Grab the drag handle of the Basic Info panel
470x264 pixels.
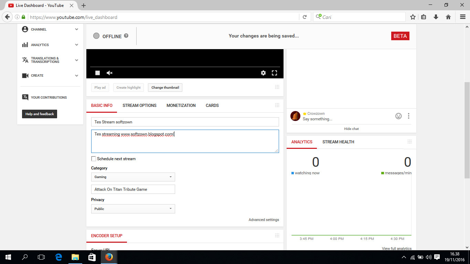point(277,106)
